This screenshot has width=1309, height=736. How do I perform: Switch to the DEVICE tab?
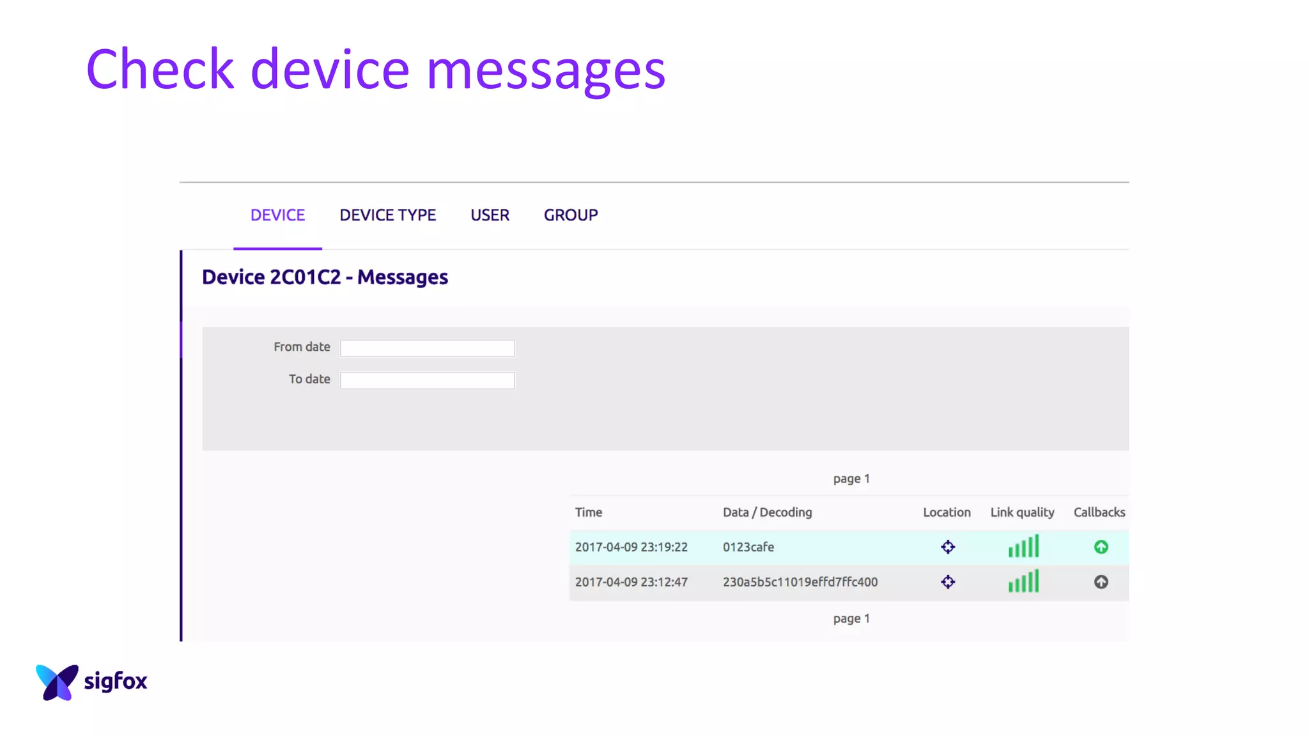coord(277,215)
